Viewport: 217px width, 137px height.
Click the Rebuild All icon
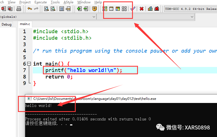(124, 9)
